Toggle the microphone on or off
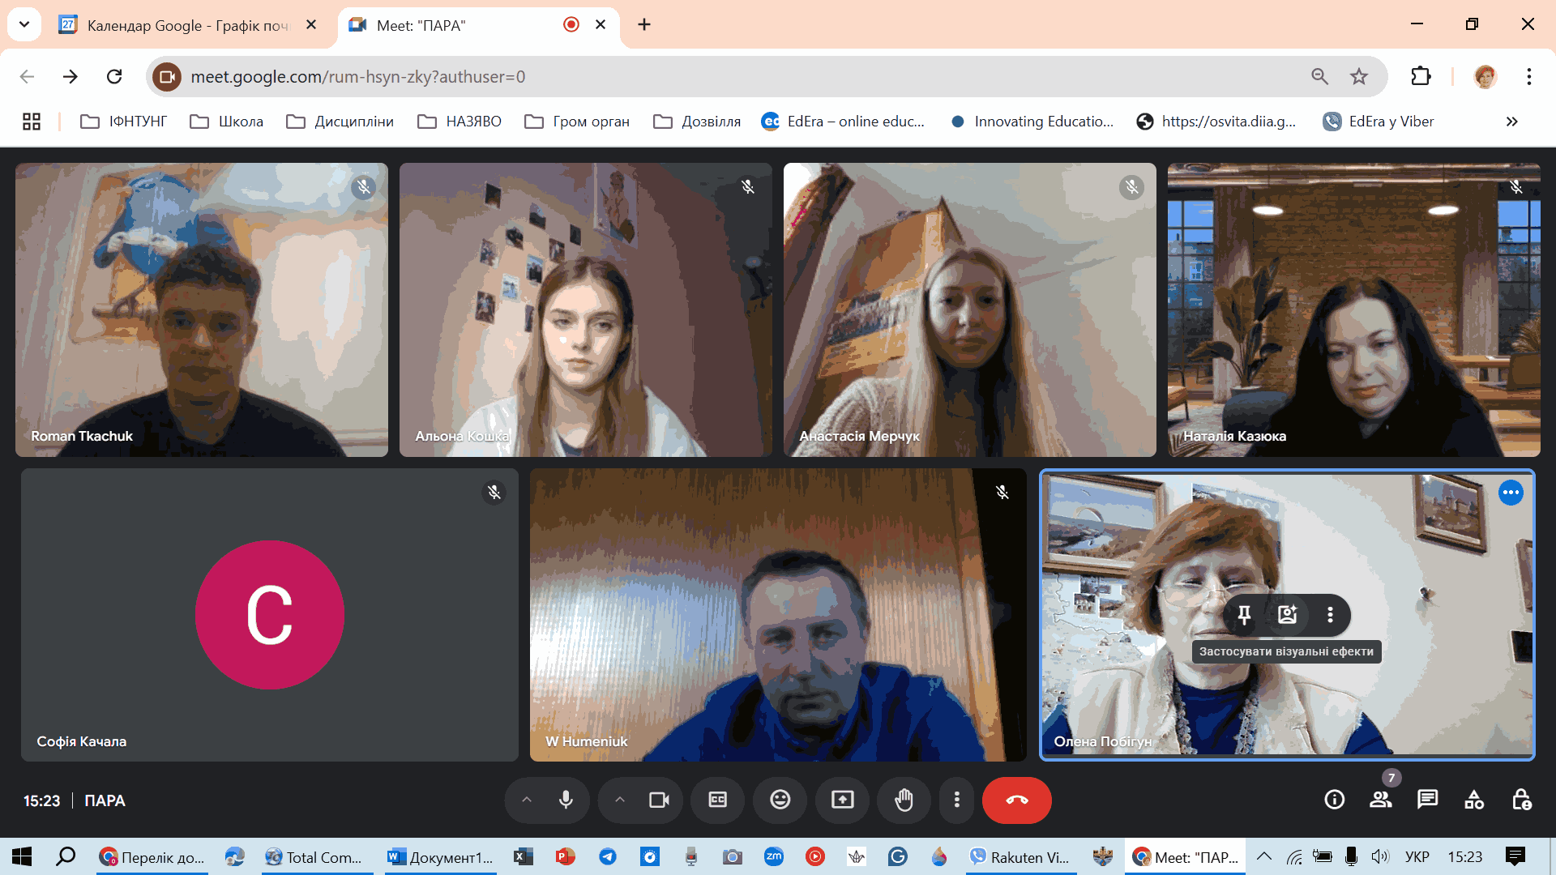 coord(566,800)
